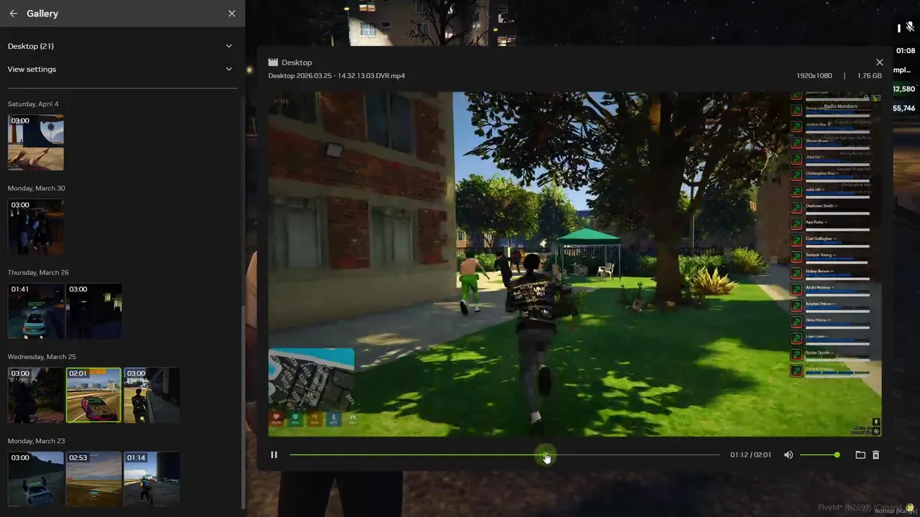Click the video progress bar handle
The image size is (920, 517).
coord(546,455)
